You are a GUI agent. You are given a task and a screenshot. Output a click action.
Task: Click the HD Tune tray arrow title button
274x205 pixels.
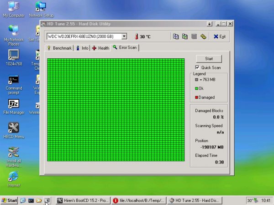pos(209,24)
